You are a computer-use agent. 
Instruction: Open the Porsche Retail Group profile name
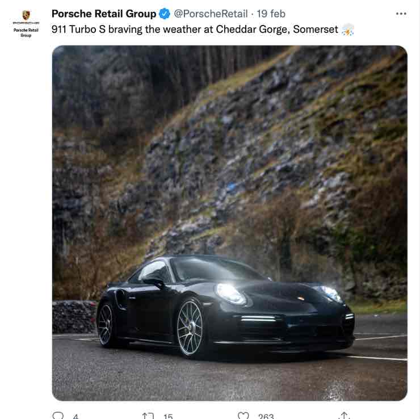[x=104, y=14]
